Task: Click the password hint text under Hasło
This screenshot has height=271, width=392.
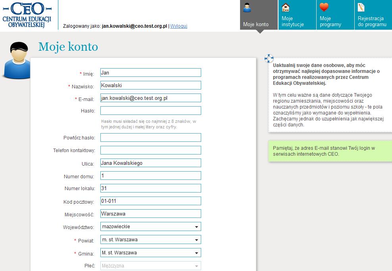Action: pyautogui.click(x=148, y=124)
